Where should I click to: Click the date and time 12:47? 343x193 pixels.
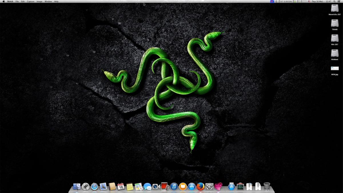click(321, 1)
